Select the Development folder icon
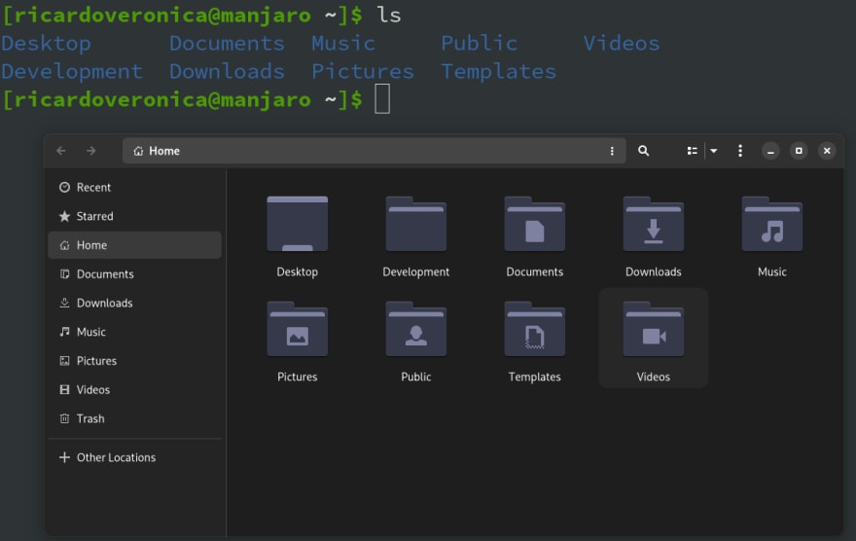The width and height of the screenshot is (856, 541). [x=416, y=224]
